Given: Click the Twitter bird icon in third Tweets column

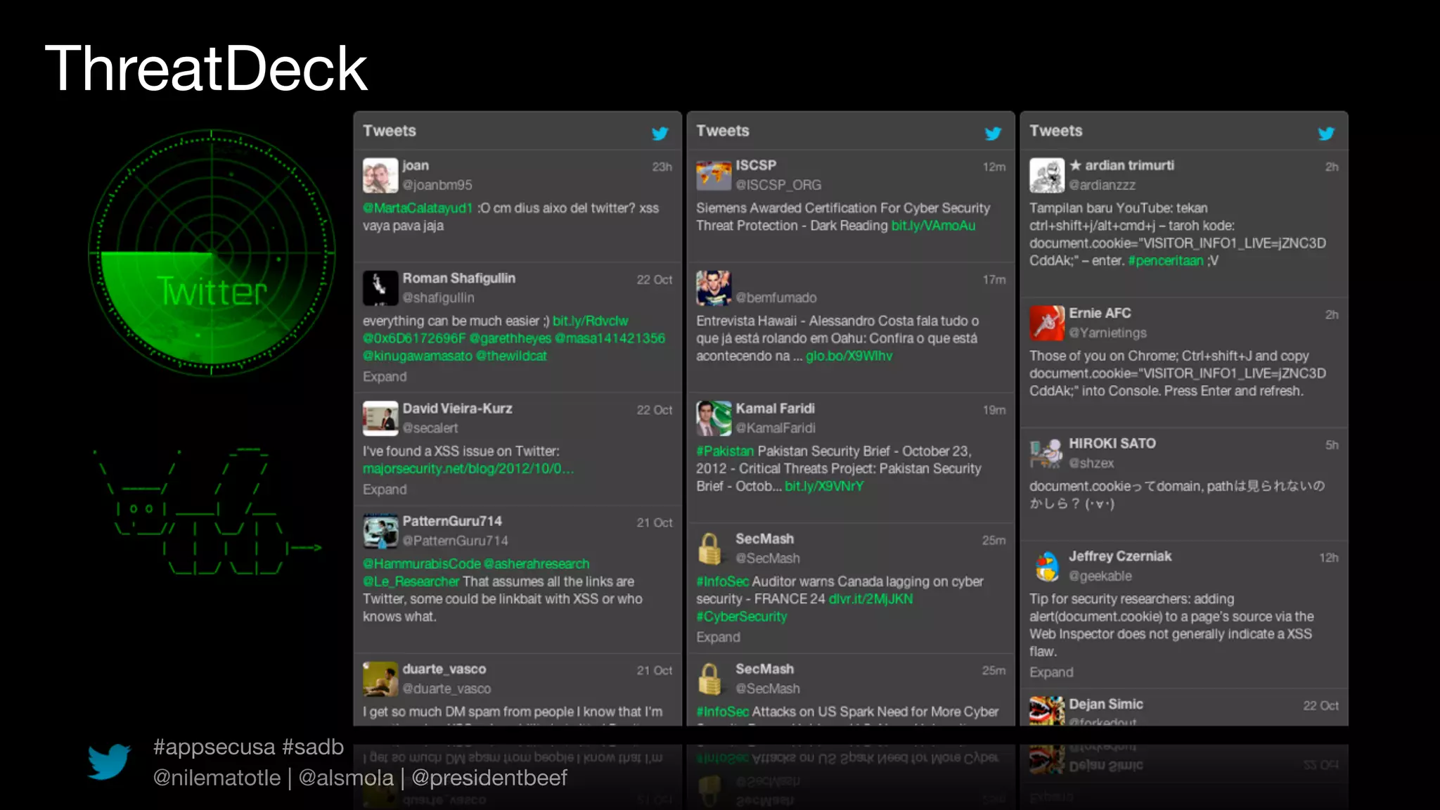Looking at the screenshot, I should coord(1326,133).
